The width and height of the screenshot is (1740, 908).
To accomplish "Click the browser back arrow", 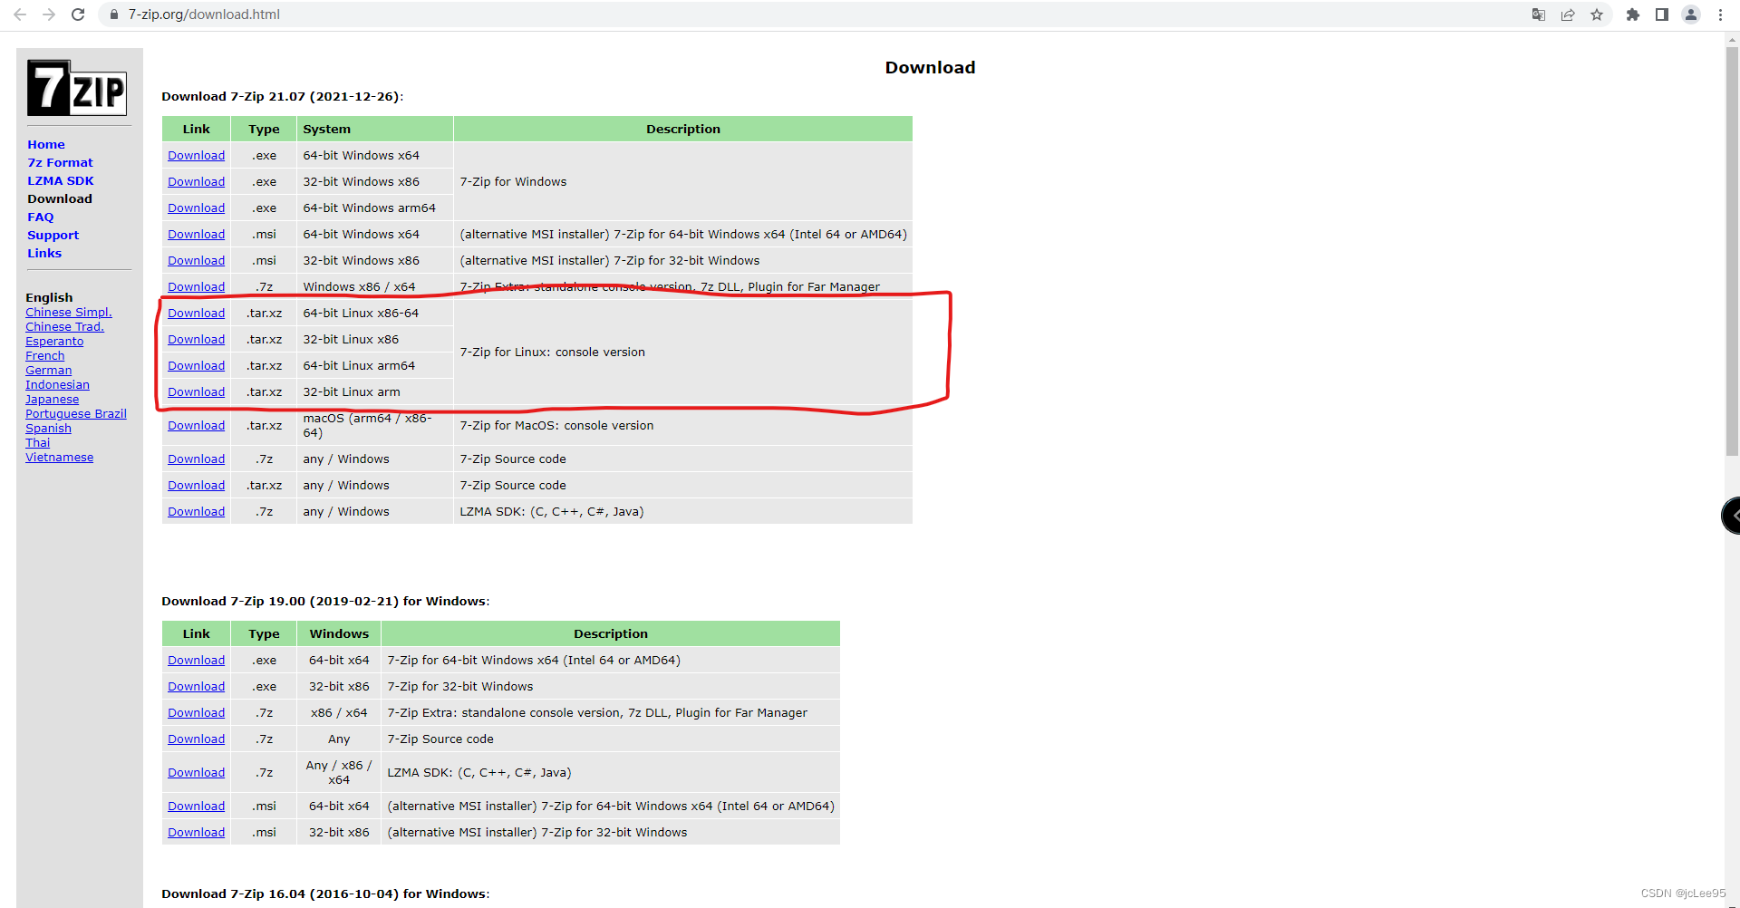I will pyautogui.click(x=20, y=14).
